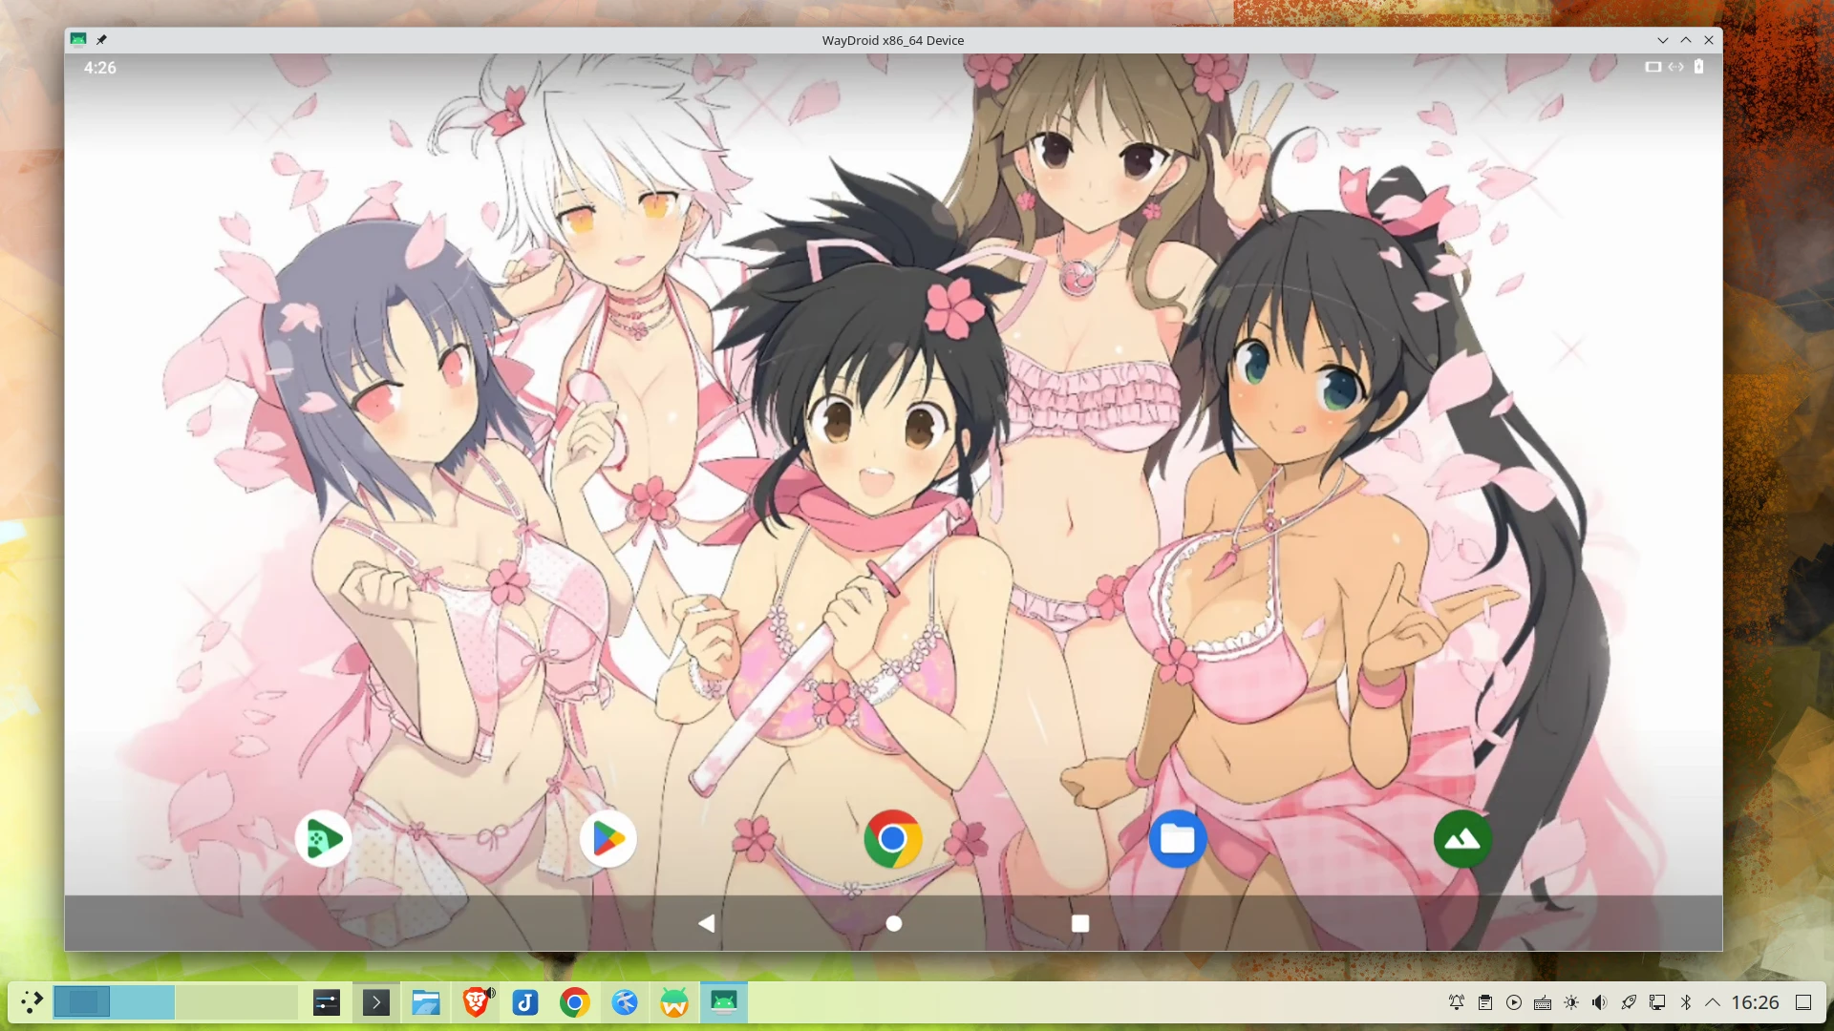Open the WayDroid window menu icon
Image resolution: width=1834 pixels, height=1031 pixels.
78,40
